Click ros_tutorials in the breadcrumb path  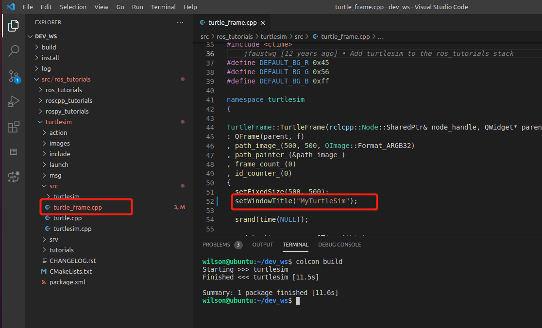[235, 36]
